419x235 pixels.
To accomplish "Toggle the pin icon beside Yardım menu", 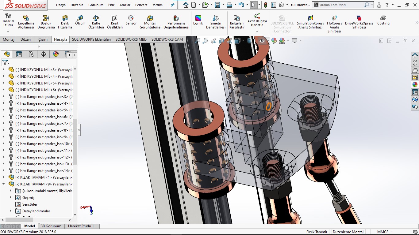I will [172, 5].
